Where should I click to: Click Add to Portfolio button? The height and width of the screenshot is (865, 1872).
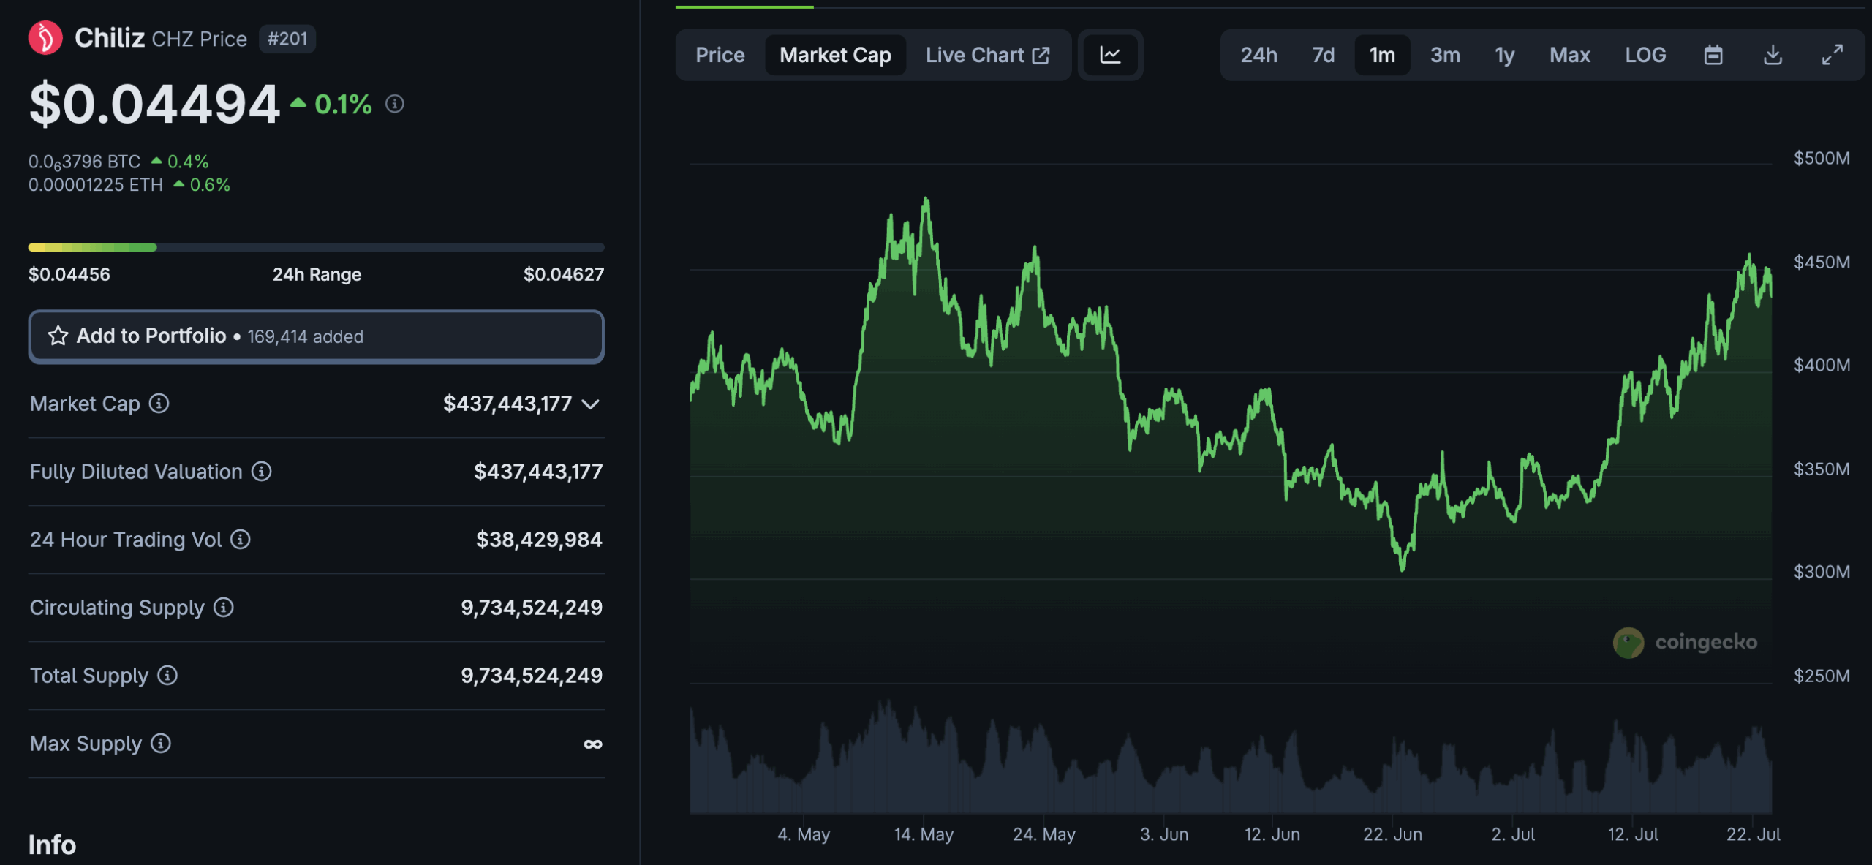[316, 336]
